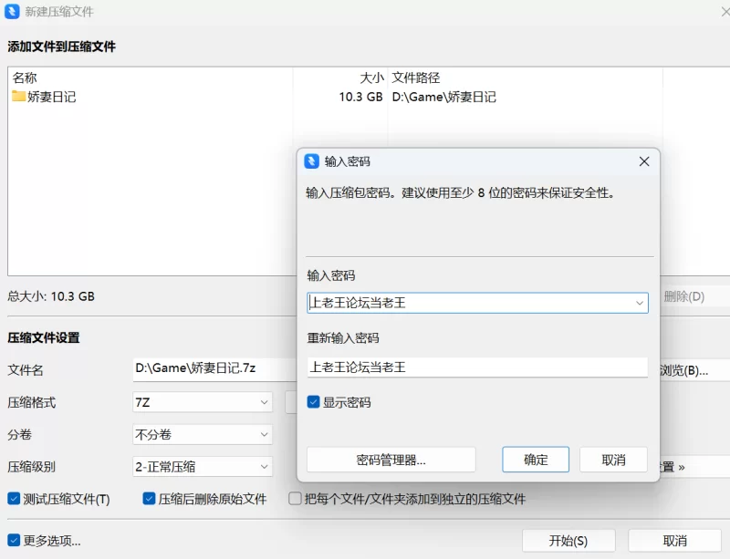The width and height of the screenshot is (730, 559).
Task: Expand the password history dropdown arrow
Action: pos(640,303)
